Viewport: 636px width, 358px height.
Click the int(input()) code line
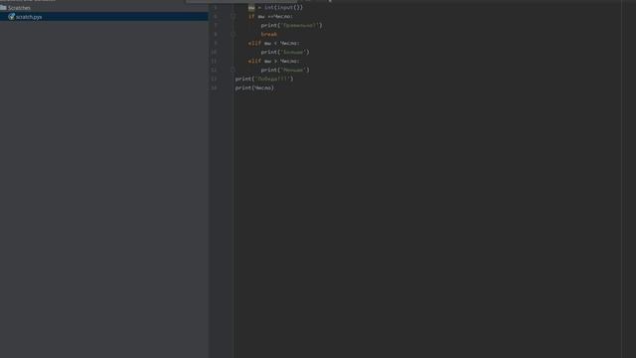(275, 7)
